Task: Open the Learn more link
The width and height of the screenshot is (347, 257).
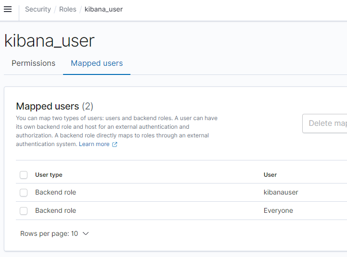Action: pyautogui.click(x=94, y=144)
